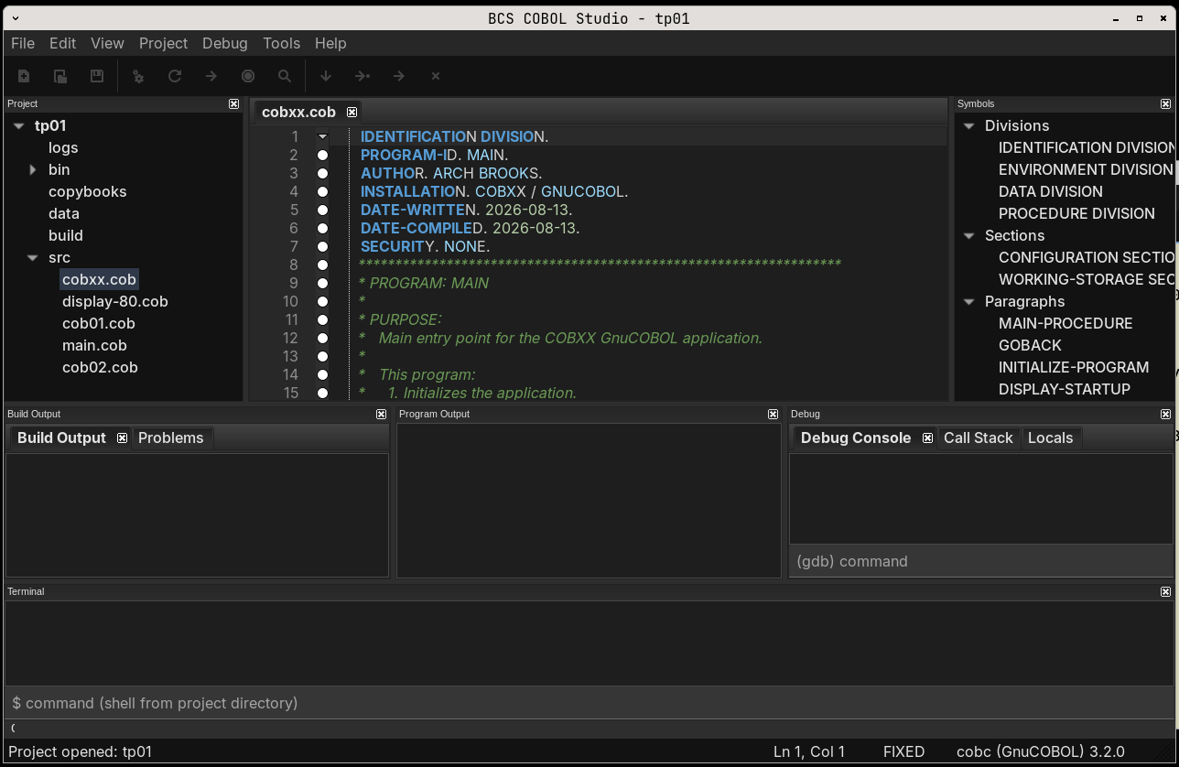This screenshot has width=1179, height=767.
Task: Toggle breakpoint marker on line 11
Action: click(x=322, y=320)
